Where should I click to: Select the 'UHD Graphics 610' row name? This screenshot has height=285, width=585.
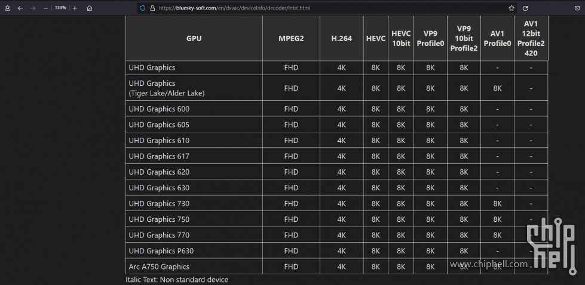159,141
